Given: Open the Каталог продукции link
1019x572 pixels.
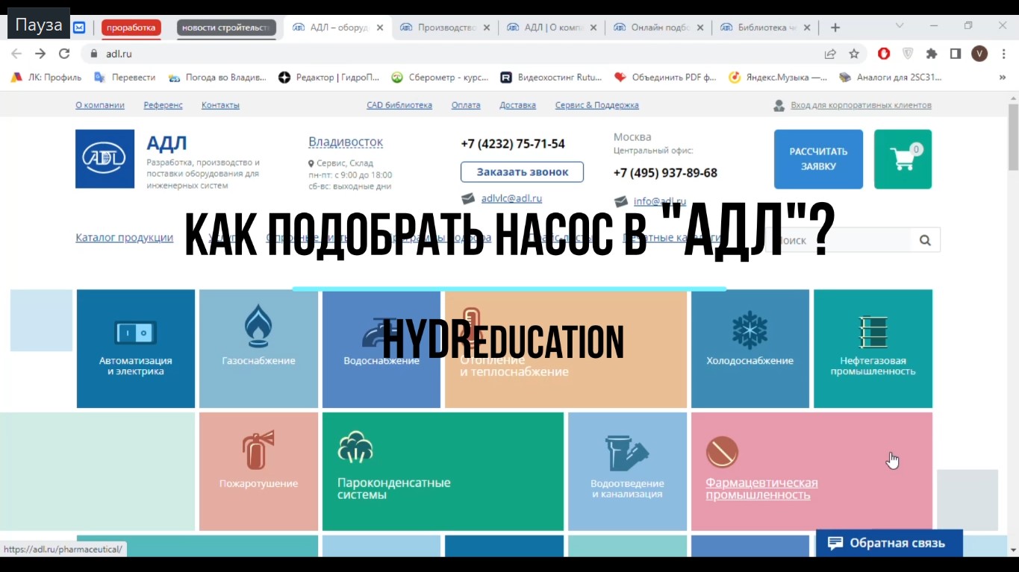Looking at the screenshot, I should point(125,237).
